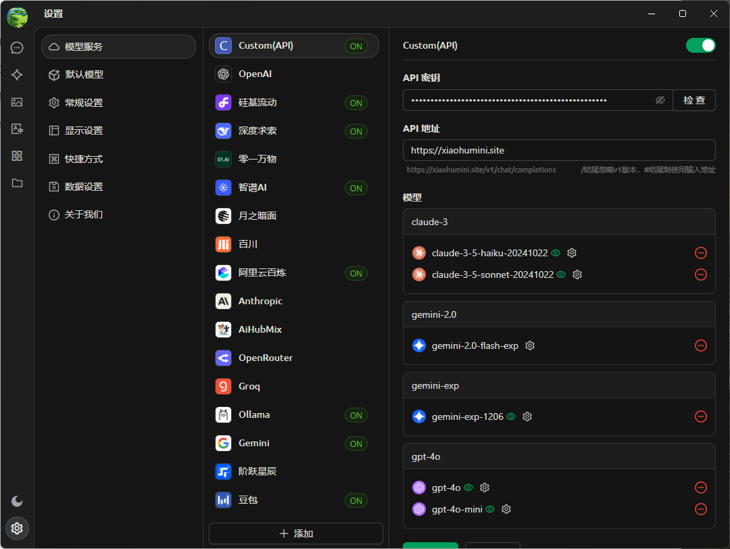The height and width of the screenshot is (549, 730).
Task: Collapse the gpt-4o model group header
Action: 558,456
